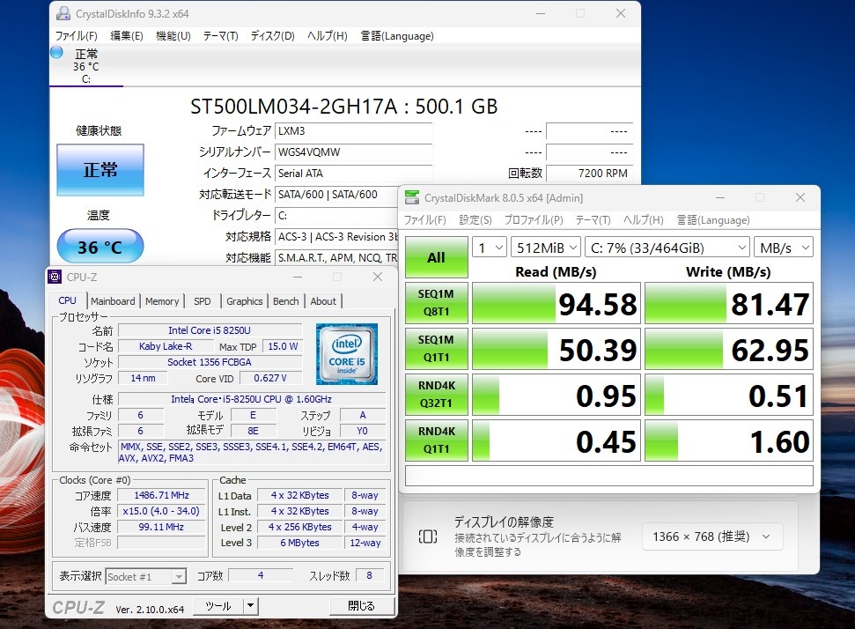The height and width of the screenshot is (629, 855).
Task: Select the CPU tab in CPU-Z
Action: click(x=68, y=300)
